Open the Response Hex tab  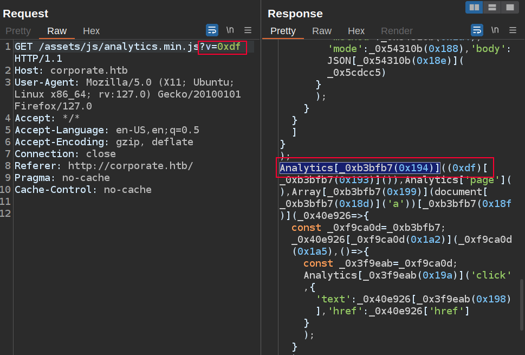pos(356,31)
